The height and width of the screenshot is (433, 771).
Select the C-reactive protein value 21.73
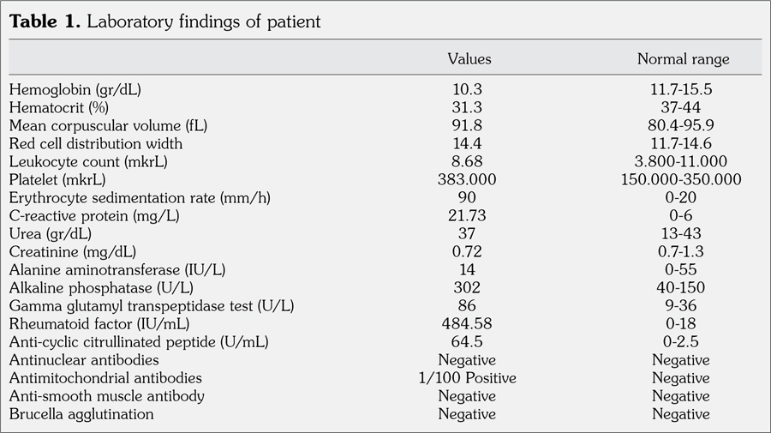coord(467,215)
